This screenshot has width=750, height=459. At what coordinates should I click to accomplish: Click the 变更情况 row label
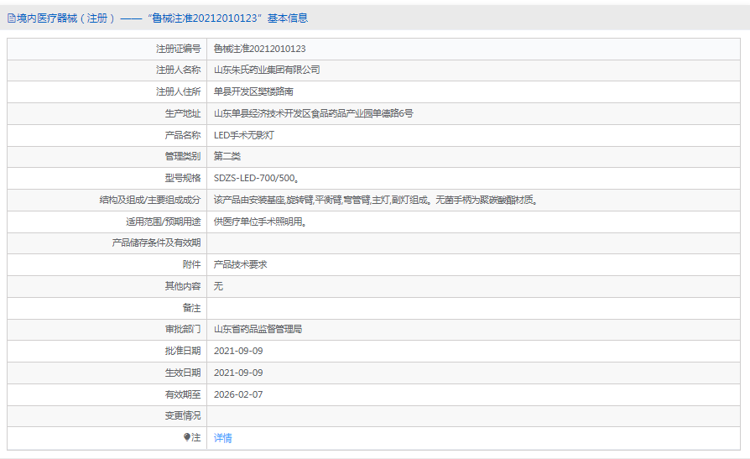183,416
